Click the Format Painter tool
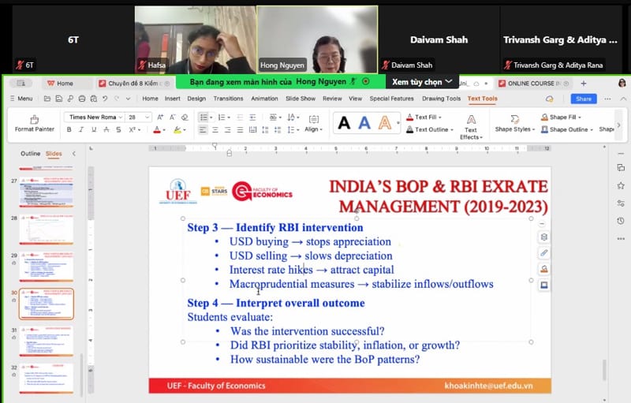Viewport: 631px width, 403px height. pyautogui.click(x=34, y=123)
